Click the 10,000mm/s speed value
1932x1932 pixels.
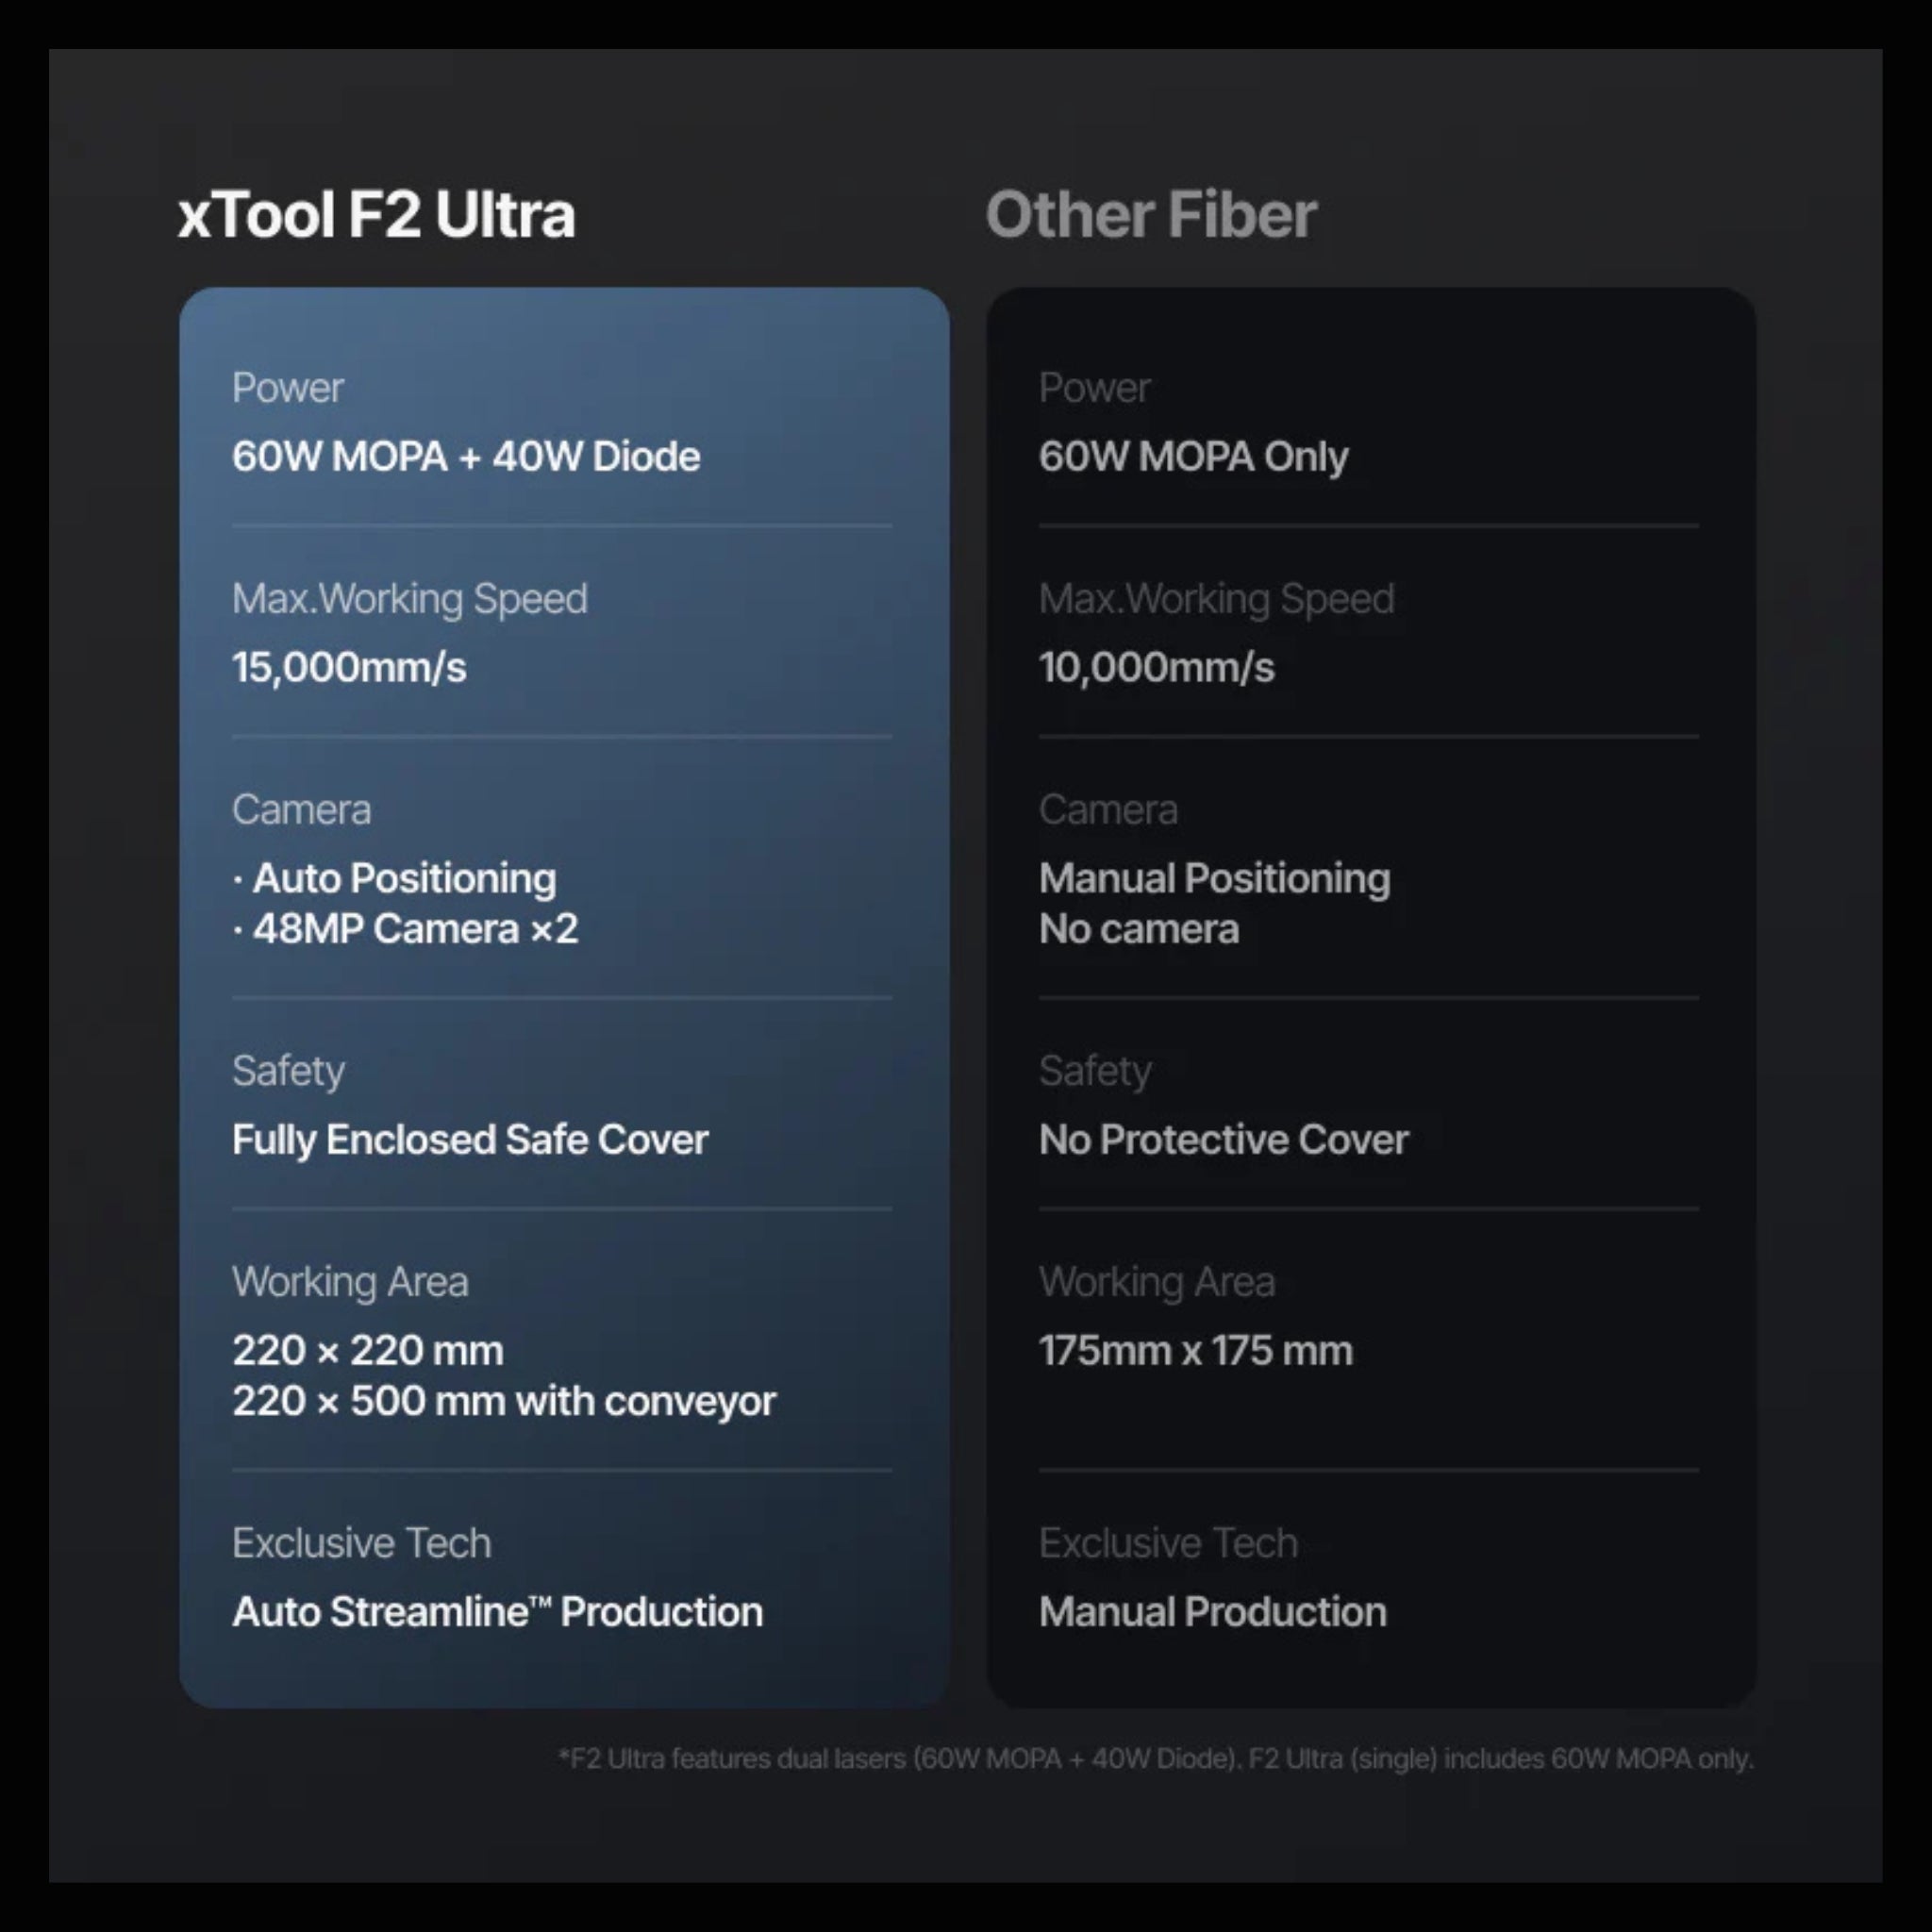pos(1157,668)
